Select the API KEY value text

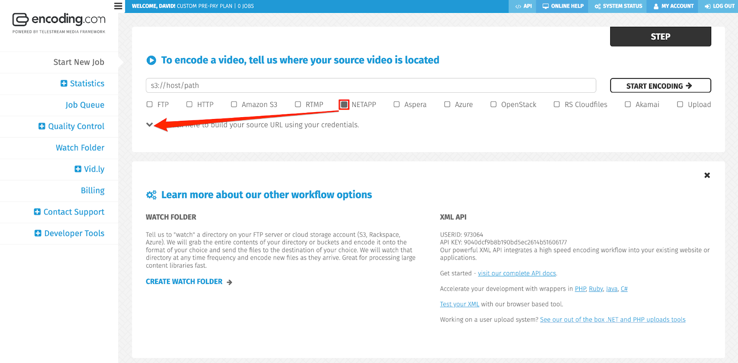tap(515, 242)
